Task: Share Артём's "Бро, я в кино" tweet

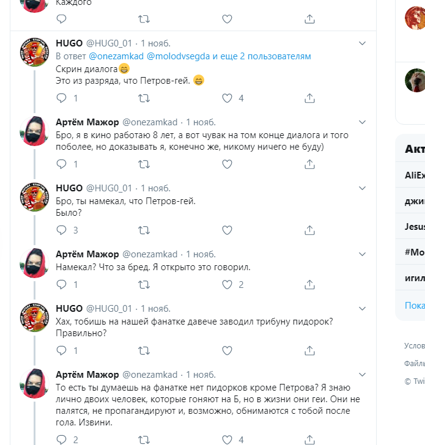Action: (310, 164)
